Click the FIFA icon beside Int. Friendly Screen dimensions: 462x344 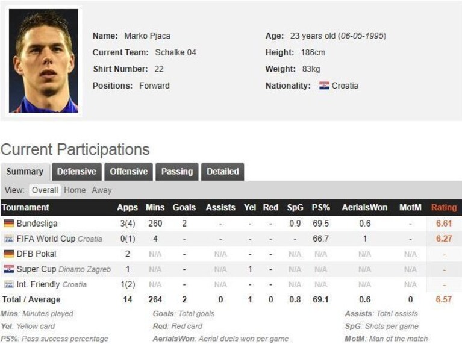click(x=9, y=284)
